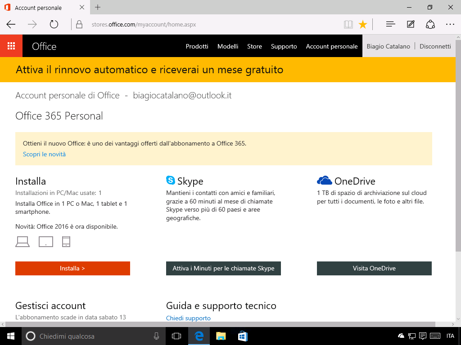The height and width of the screenshot is (345, 461).
Task: Open Reading view book icon
Action: click(x=348, y=24)
